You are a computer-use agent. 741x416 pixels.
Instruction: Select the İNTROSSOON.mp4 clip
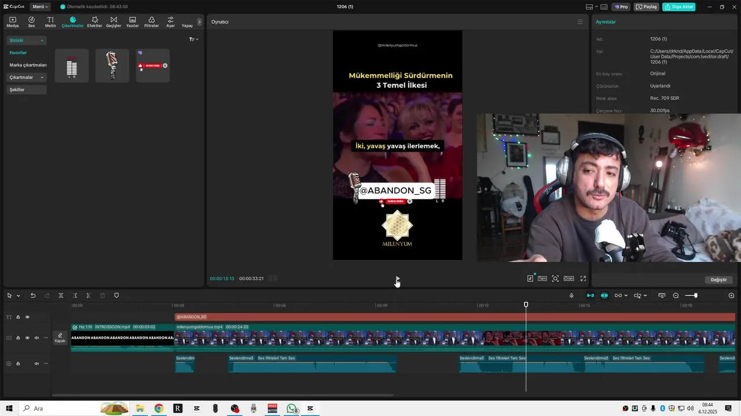[122, 337]
